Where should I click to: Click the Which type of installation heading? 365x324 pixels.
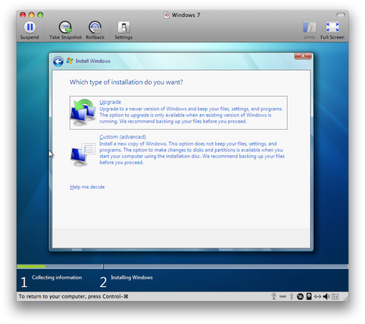pyautogui.click(x=126, y=82)
